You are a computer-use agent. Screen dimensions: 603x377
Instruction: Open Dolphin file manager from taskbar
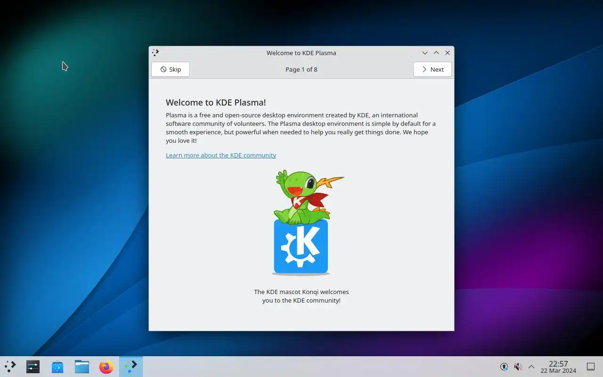[x=82, y=367]
